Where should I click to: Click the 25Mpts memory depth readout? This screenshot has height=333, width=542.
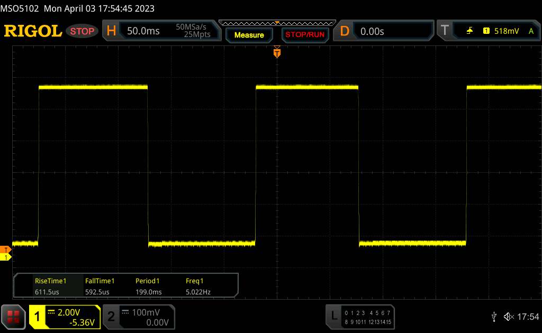click(x=197, y=34)
